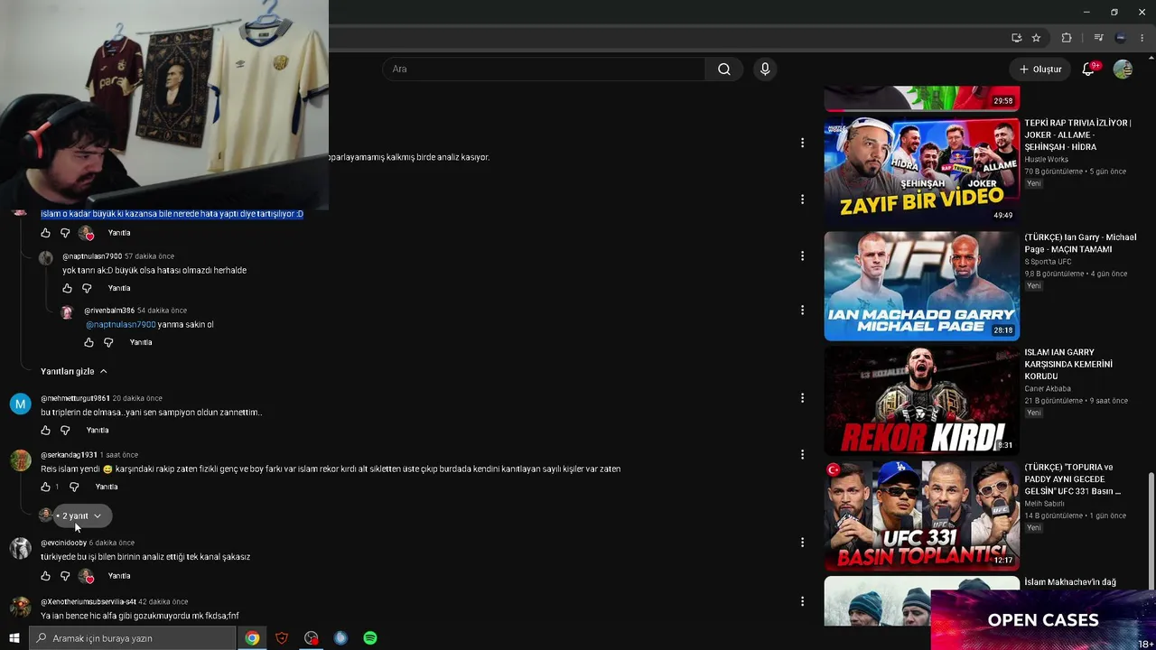
Task: Open options menu for @evcinidooby's comment
Action: coord(802,543)
